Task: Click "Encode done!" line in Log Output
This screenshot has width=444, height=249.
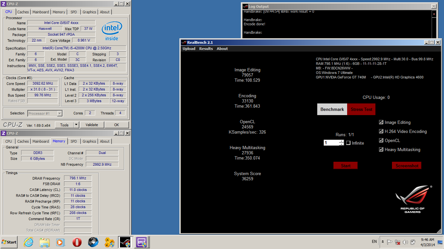Action: [x=255, y=24]
